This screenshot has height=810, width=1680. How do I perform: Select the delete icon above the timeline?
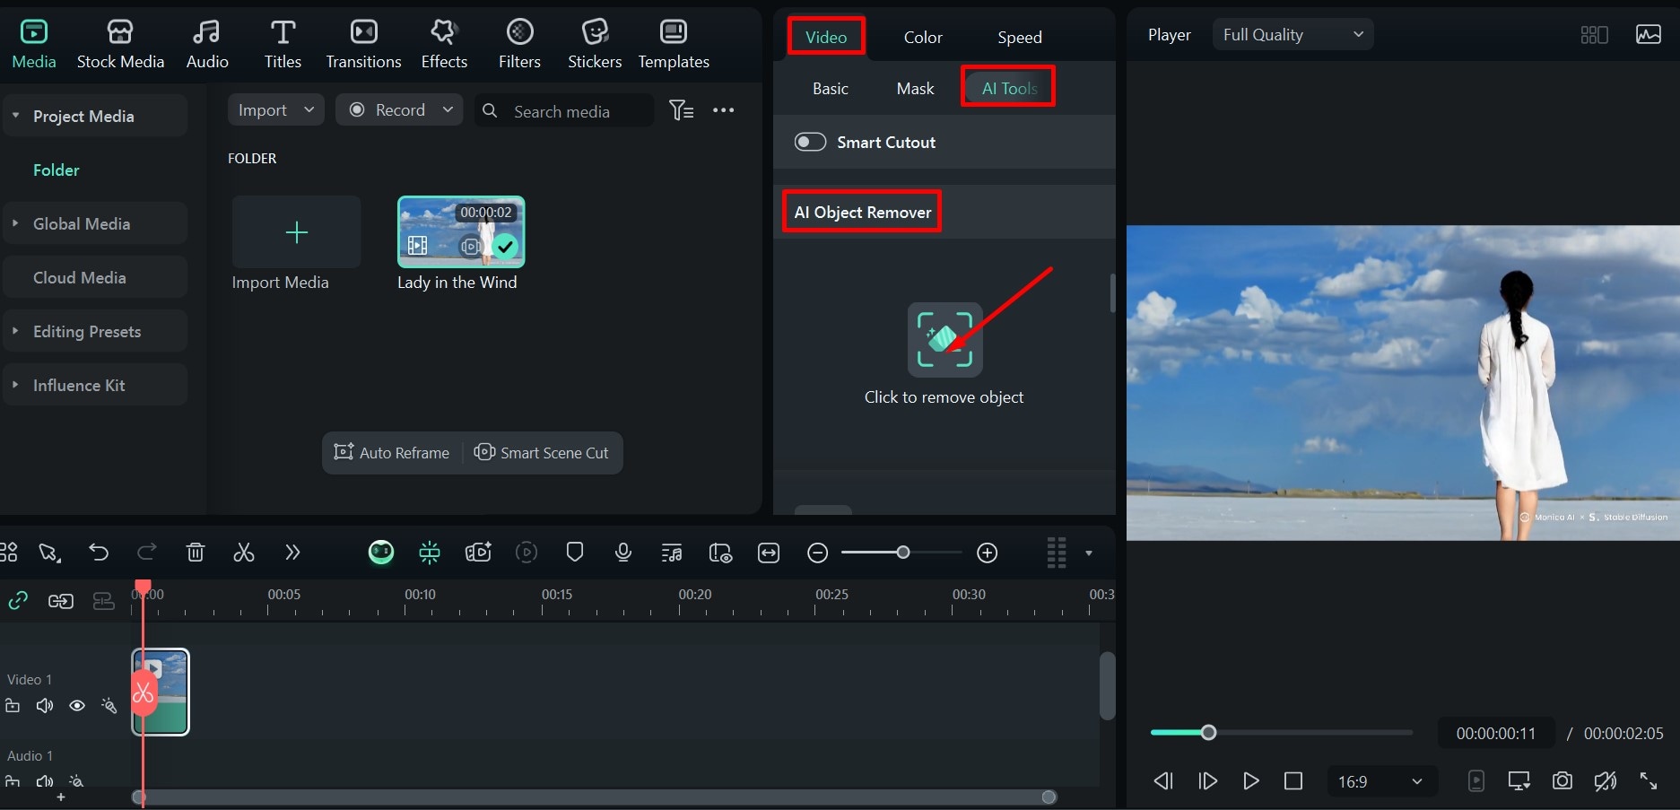click(196, 552)
